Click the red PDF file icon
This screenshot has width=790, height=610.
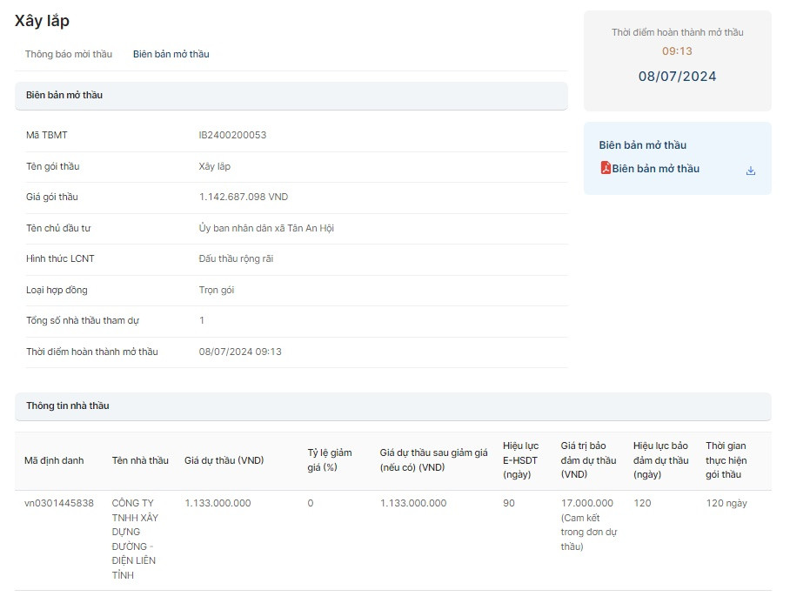pyautogui.click(x=606, y=168)
